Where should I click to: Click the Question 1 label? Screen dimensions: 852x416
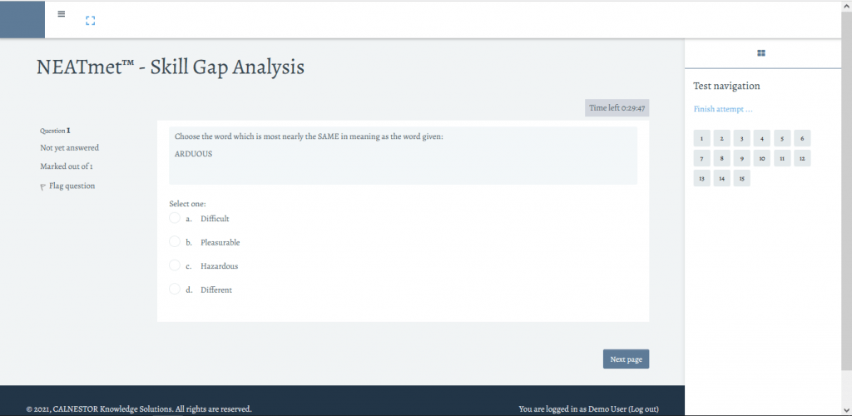click(x=56, y=131)
